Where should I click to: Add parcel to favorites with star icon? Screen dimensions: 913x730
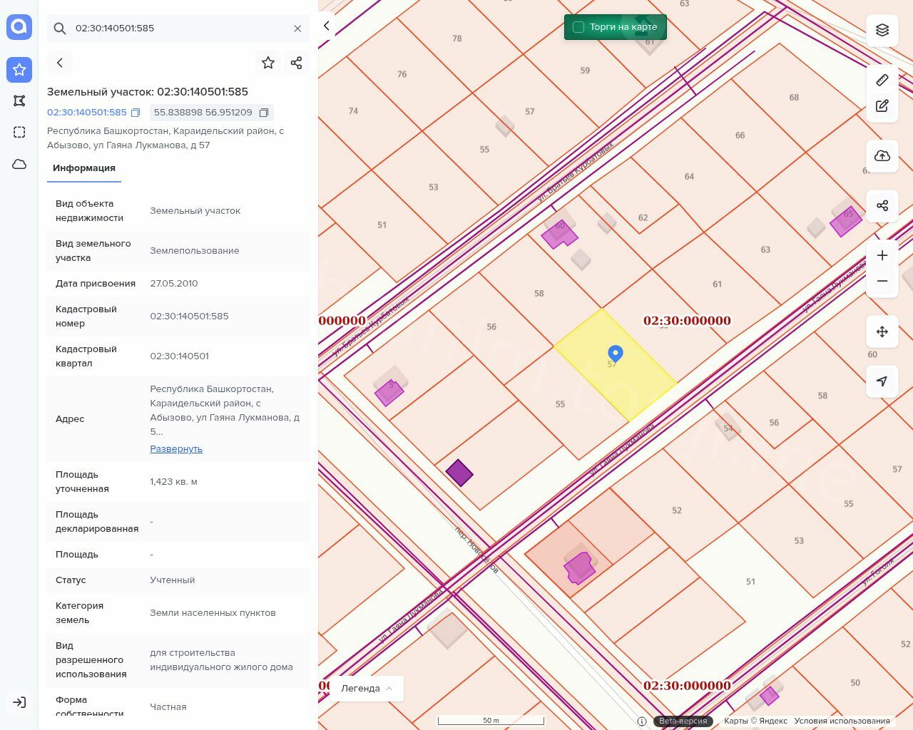268,63
